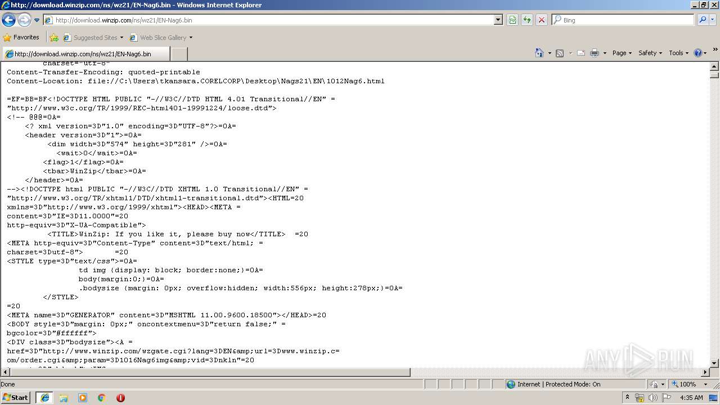Click the RSS Feeds icon
The width and height of the screenshot is (720, 405).
coord(560,53)
